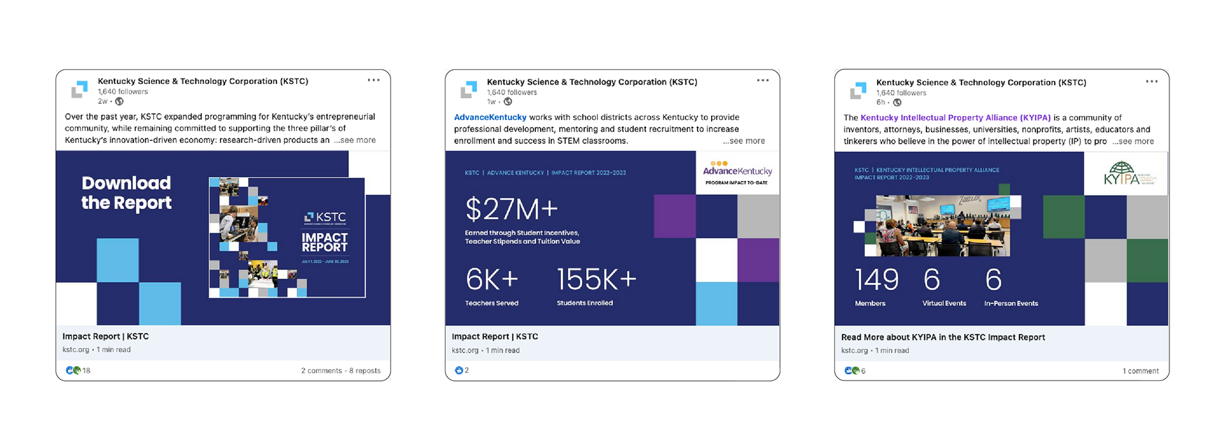This screenshot has height=447, width=1231.
Task: Click "kstc.org • 1 min read" on third post
Action: 875,351
